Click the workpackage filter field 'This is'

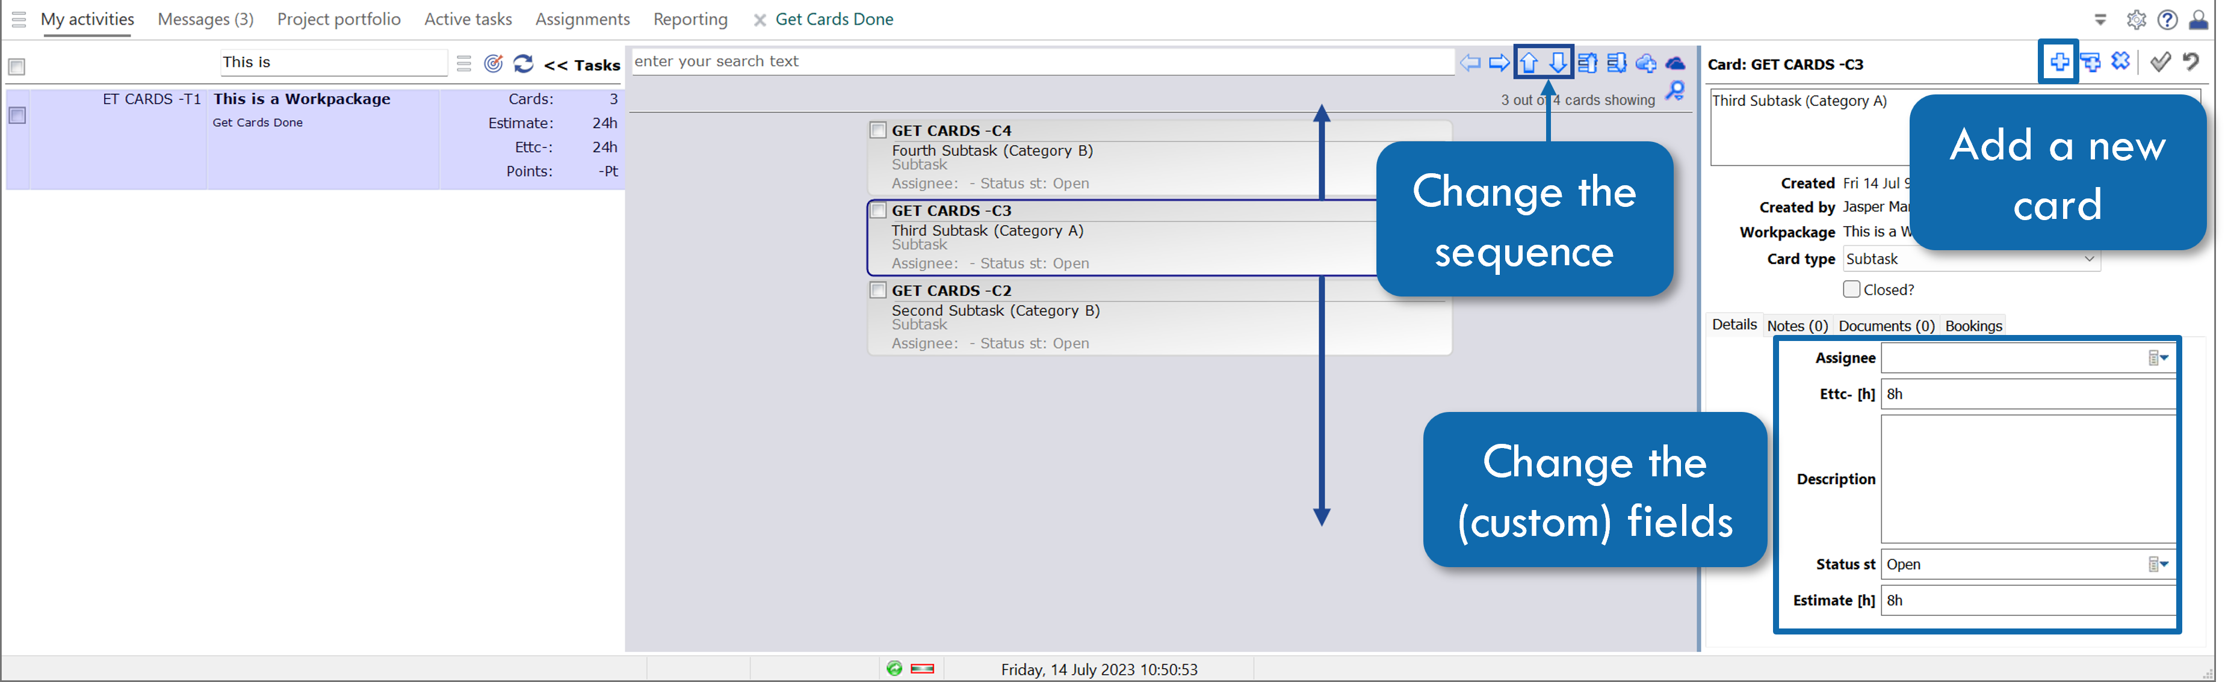333,62
